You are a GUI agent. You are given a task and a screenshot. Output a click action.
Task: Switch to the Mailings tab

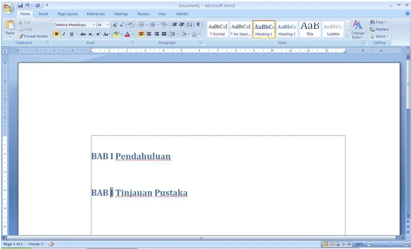[121, 14]
